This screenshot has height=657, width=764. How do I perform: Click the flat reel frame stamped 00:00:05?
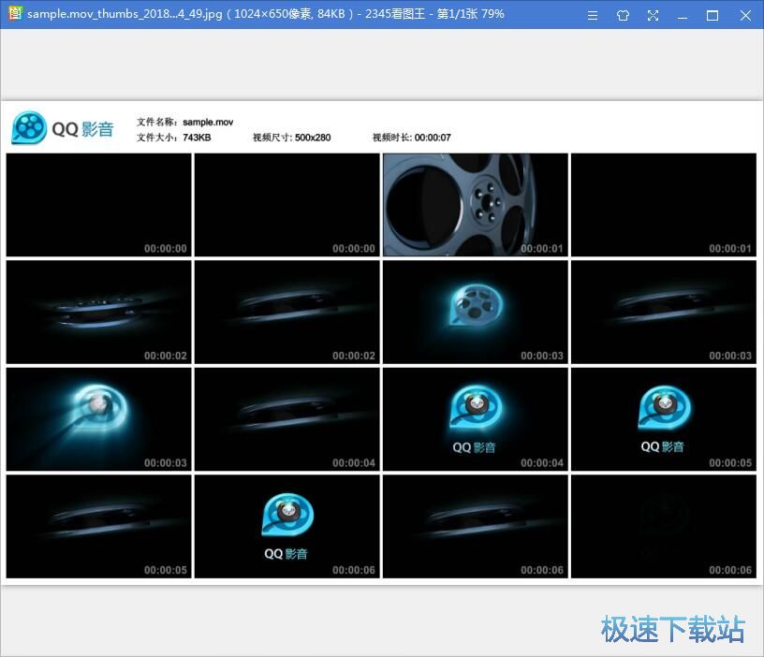98,527
